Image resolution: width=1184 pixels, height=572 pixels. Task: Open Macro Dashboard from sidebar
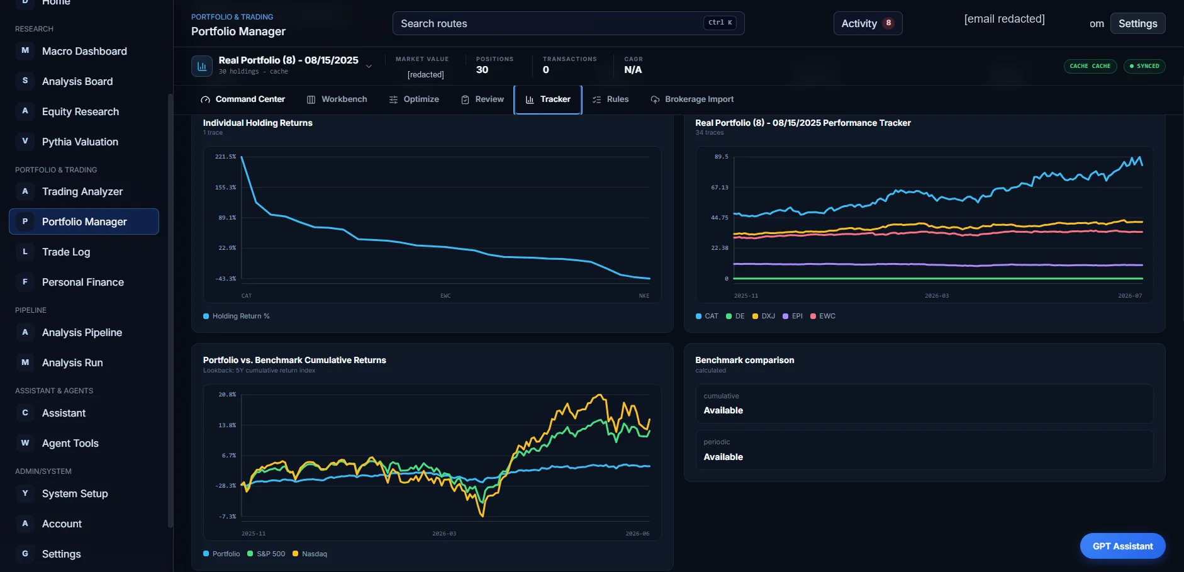[84, 51]
